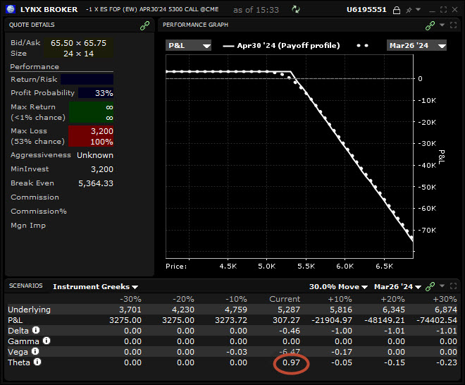Click the chain link icon in Performance Graph
The height and width of the screenshot is (385, 465).
point(430,25)
